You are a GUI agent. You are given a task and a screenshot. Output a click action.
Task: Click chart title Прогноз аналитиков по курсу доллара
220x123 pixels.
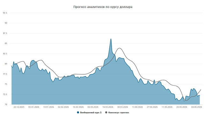pos(103,7)
